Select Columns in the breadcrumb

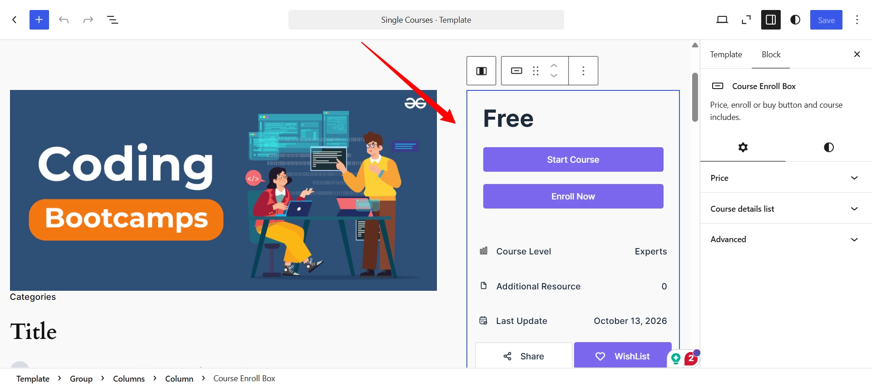click(x=129, y=378)
